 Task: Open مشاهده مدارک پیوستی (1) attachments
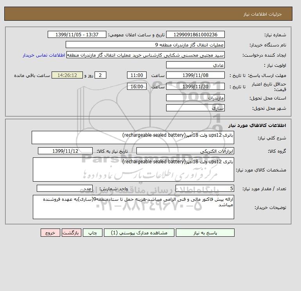click(139, 232)
